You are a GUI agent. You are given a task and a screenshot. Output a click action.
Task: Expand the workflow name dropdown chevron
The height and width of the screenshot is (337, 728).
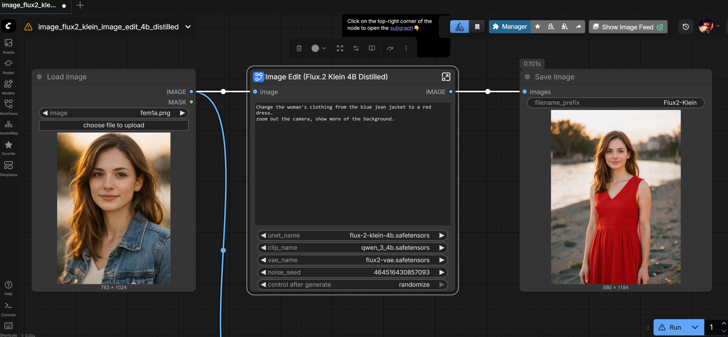[x=188, y=27]
